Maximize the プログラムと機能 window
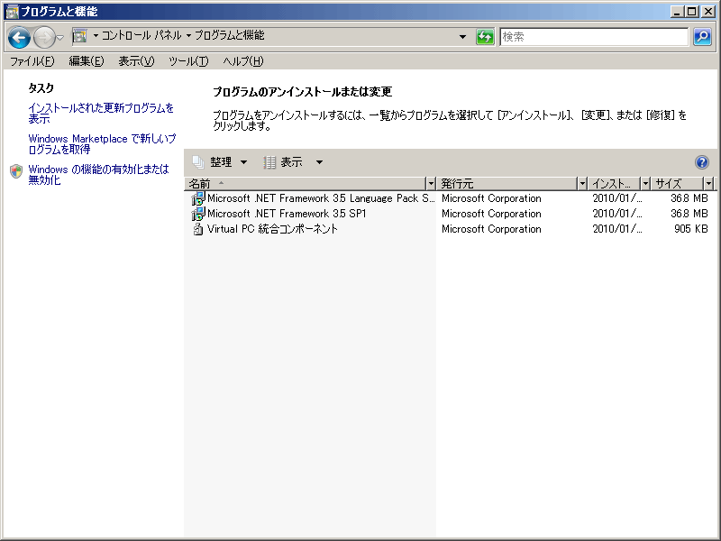This screenshot has width=721, height=541. (691, 12)
